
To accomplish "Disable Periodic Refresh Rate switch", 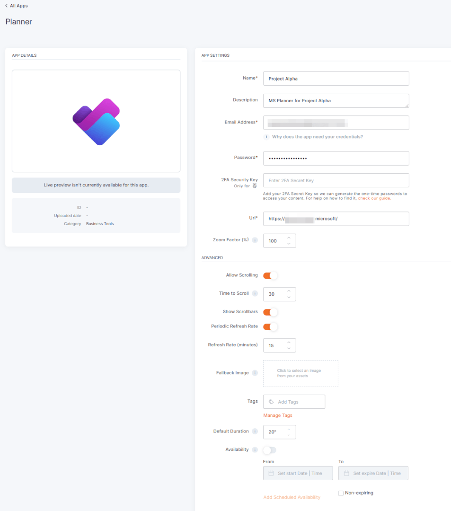I will pyautogui.click(x=270, y=326).
